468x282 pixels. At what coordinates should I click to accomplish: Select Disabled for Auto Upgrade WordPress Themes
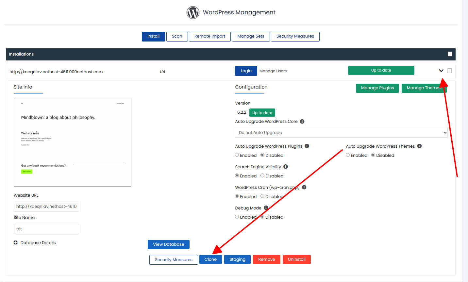373,155
